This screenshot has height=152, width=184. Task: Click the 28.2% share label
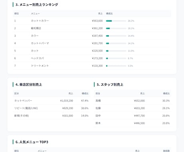click(x=131, y=21)
